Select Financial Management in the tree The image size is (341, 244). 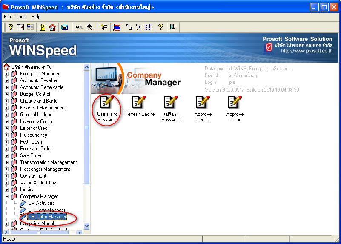(x=43, y=108)
